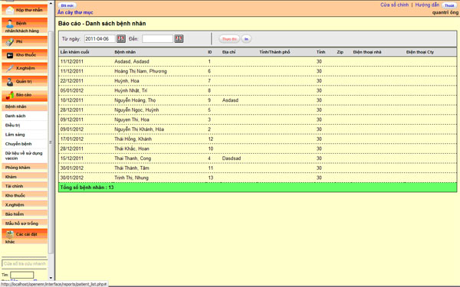Viewport: 460px width, 287px height.
Task: Click the Phí fees icon
Action: pos(10,42)
